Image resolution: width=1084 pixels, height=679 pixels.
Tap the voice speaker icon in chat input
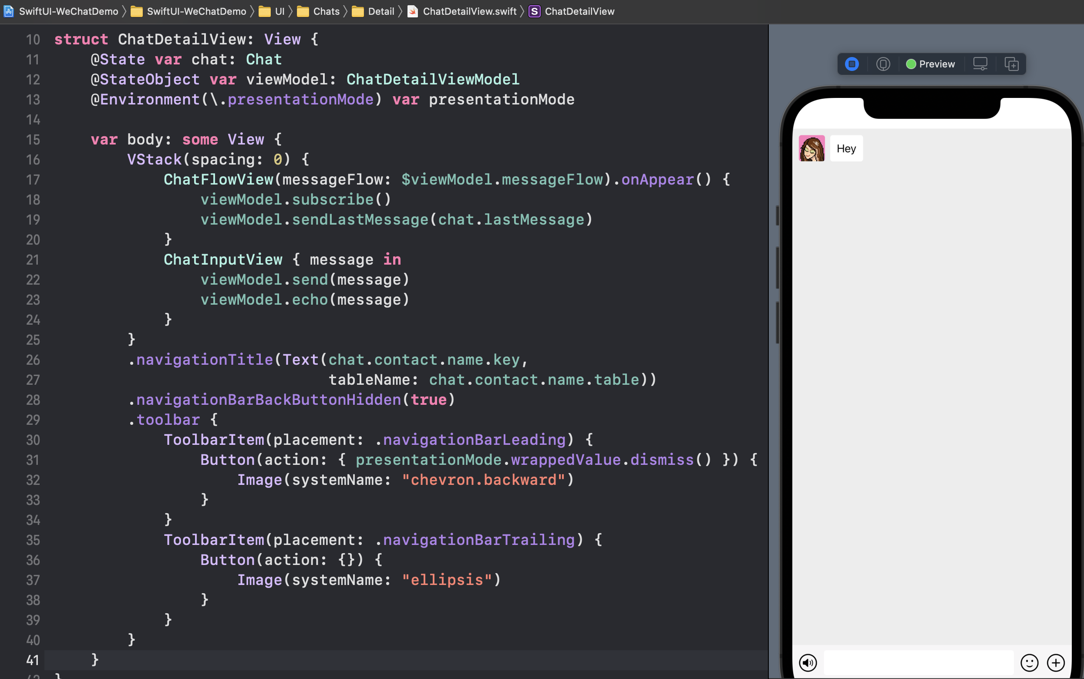click(x=808, y=662)
